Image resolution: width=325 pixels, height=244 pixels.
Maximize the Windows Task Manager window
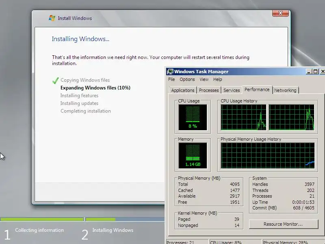[x=316, y=72]
